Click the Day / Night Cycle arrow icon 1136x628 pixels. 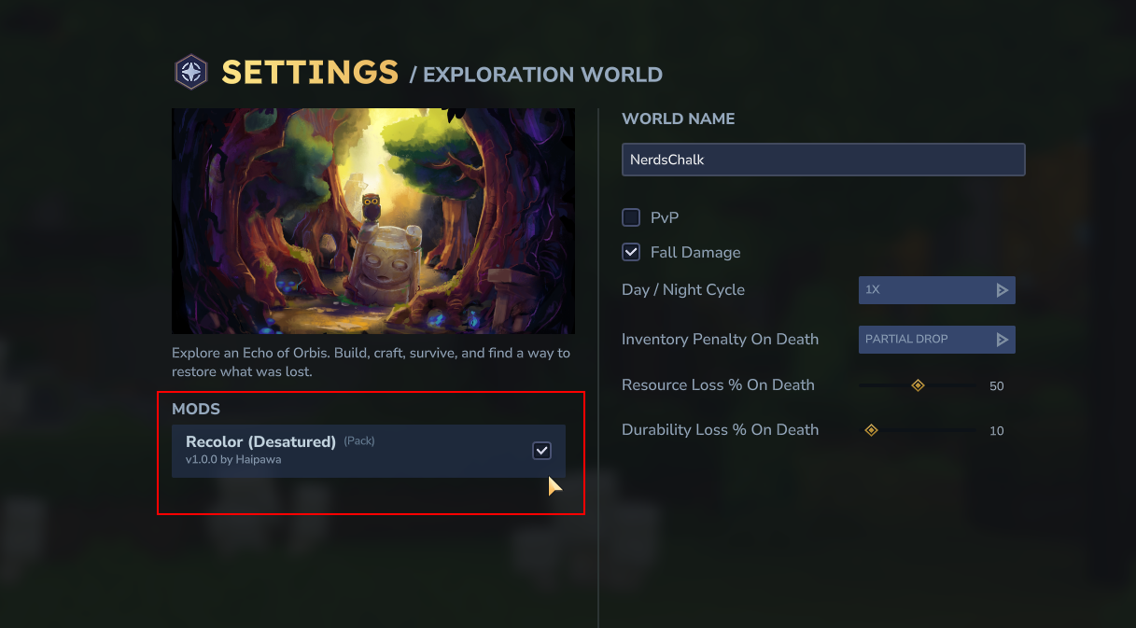click(x=1002, y=290)
